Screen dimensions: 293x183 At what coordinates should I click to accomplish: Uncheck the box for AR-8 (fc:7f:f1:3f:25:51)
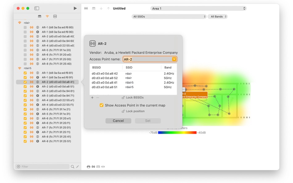25,141
